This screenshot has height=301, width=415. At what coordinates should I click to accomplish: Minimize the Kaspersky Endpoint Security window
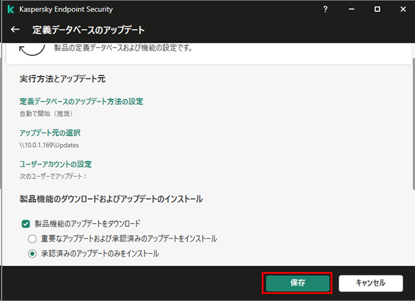351,9
